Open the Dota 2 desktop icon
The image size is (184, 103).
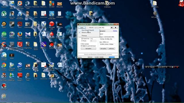[20, 25]
